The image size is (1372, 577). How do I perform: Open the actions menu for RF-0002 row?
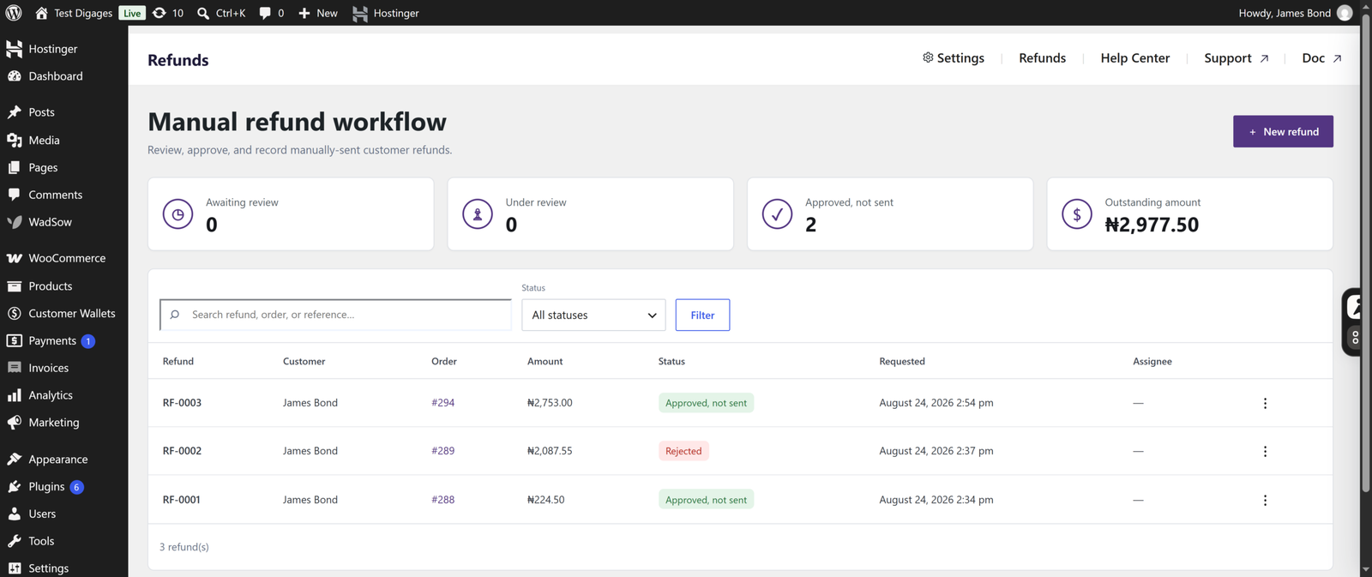coord(1265,451)
